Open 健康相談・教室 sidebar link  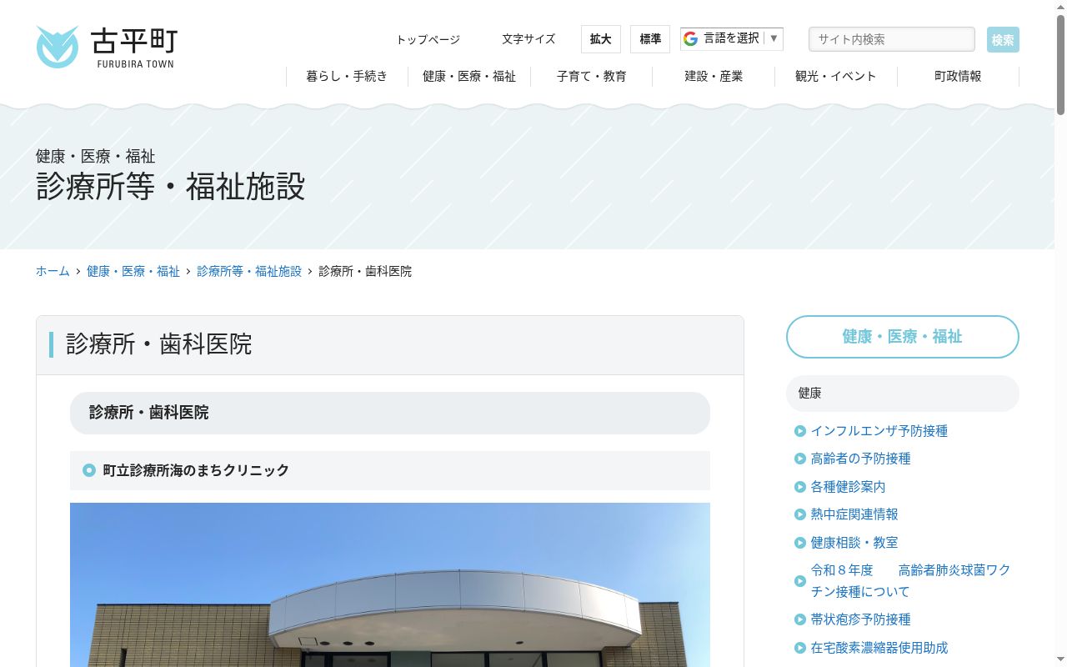(x=854, y=543)
